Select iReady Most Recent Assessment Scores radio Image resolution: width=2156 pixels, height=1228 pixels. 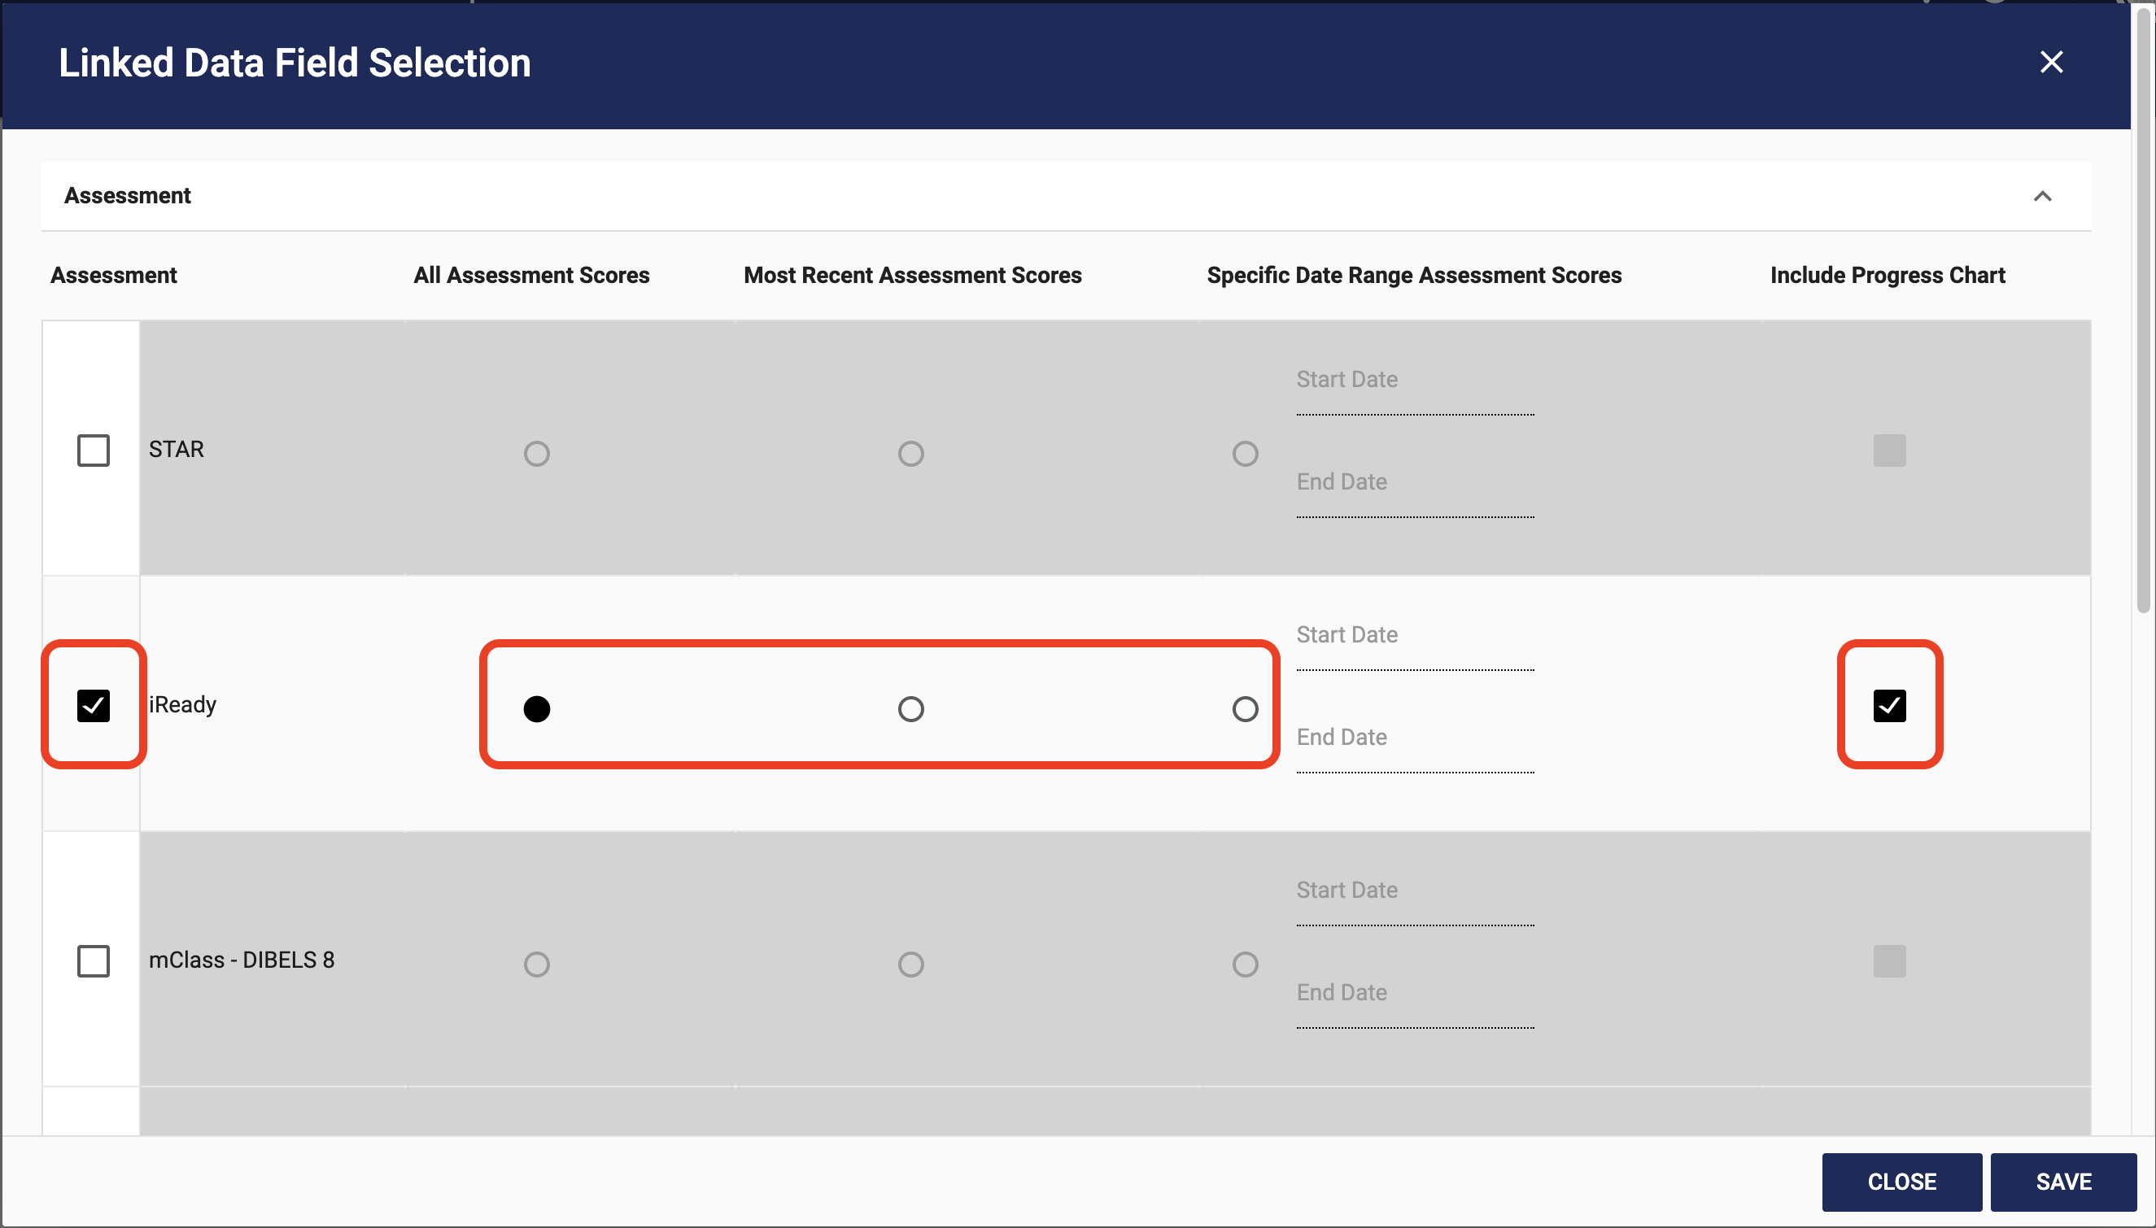coord(910,708)
